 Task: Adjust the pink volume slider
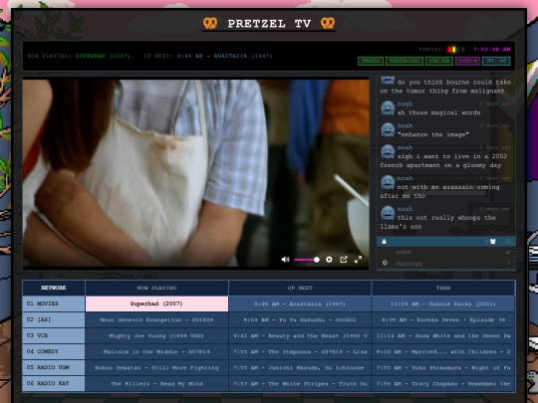(x=307, y=260)
